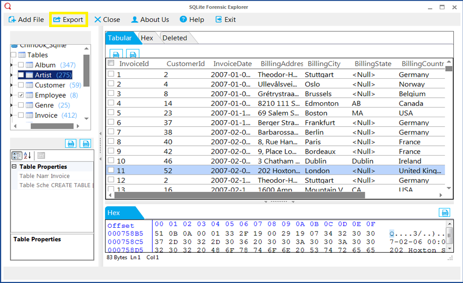Expand the Customer tree node
Image resolution: width=463 pixels, height=283 pixels.
tap(12, 85)
